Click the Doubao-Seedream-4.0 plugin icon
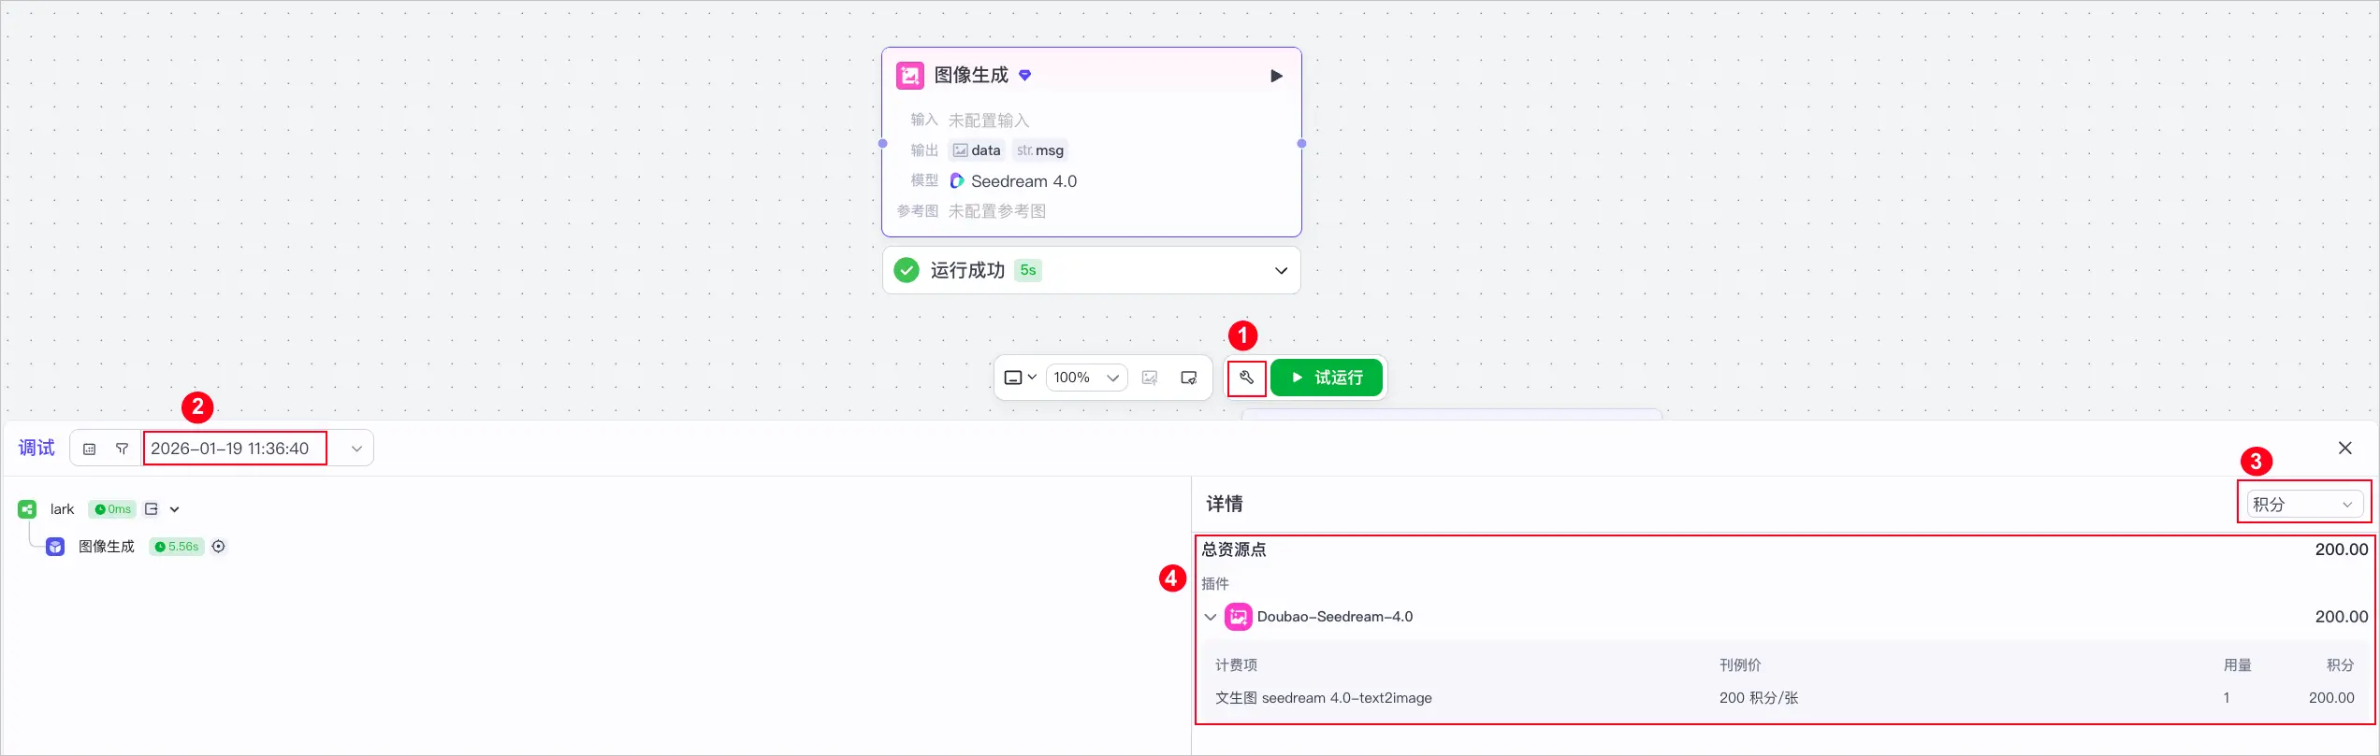2380x756 pixels. click(x=1238, y=617)
